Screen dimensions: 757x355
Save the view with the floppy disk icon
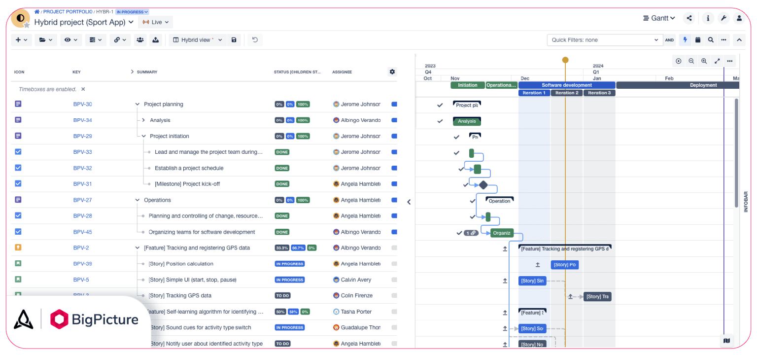(234, 40)
